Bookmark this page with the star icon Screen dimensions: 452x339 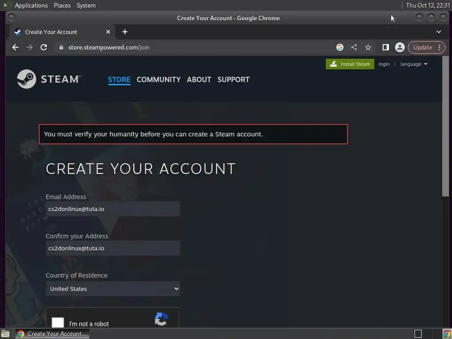(368, 47)
